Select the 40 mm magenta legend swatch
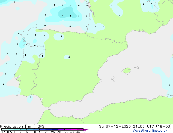Viewport: 173px width, 133px height. click(74, 129)
